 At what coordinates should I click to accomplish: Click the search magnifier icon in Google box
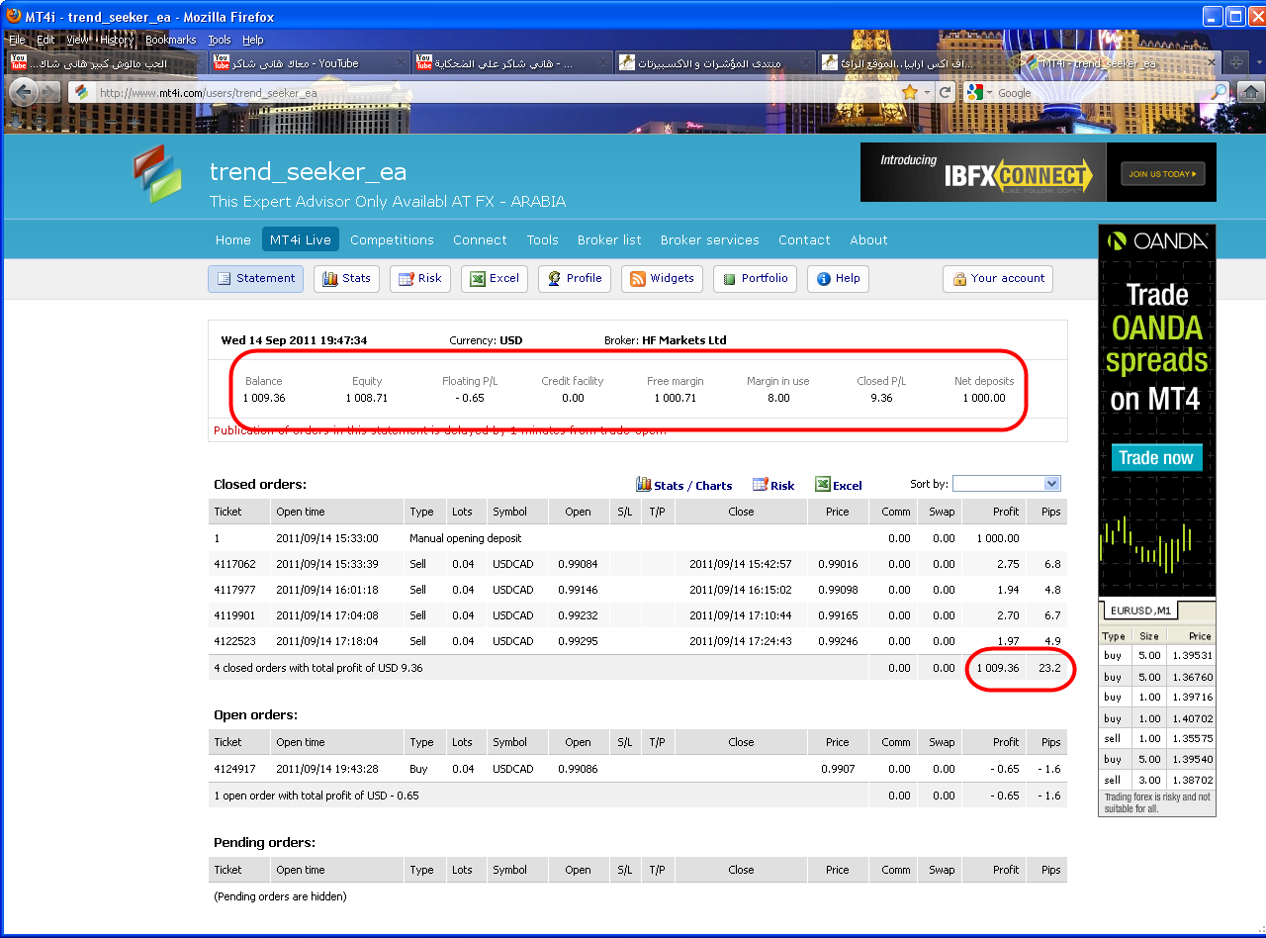point(1220,92)
